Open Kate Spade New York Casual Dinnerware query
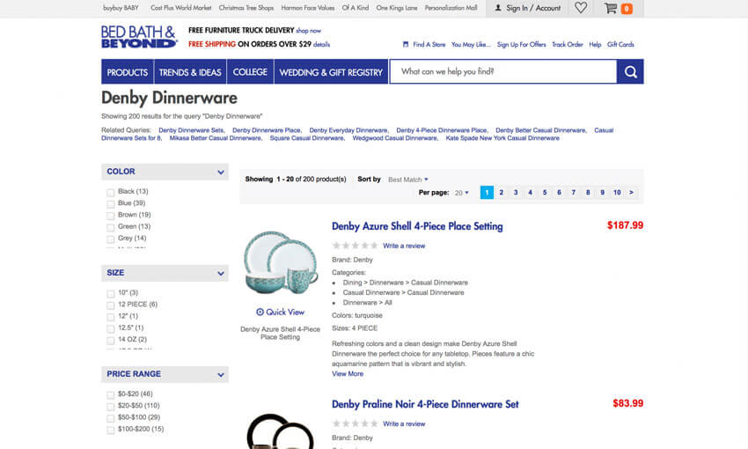This screenshot has height=449, width=748. [502, 138]
